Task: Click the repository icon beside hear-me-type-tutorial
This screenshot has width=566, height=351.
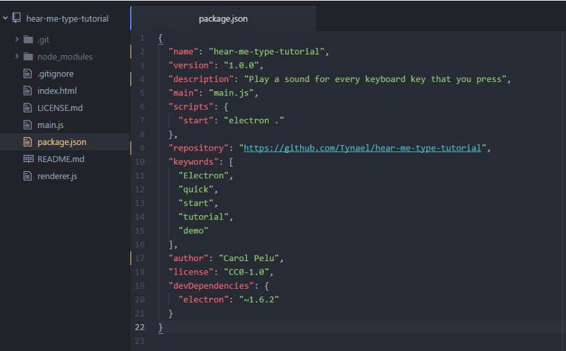Action: point(17,18)
